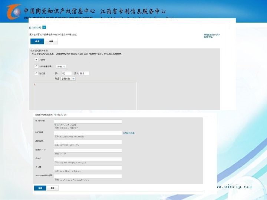Select the first radio option under the compound name field

click(x=56, y=125)
